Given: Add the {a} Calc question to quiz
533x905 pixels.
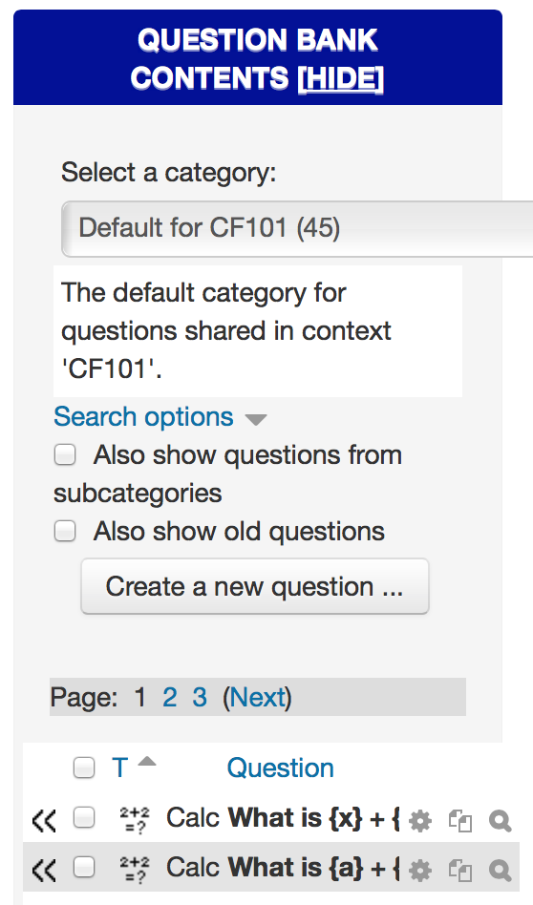Looking at the screenshot, I should [x=44, y=870].
